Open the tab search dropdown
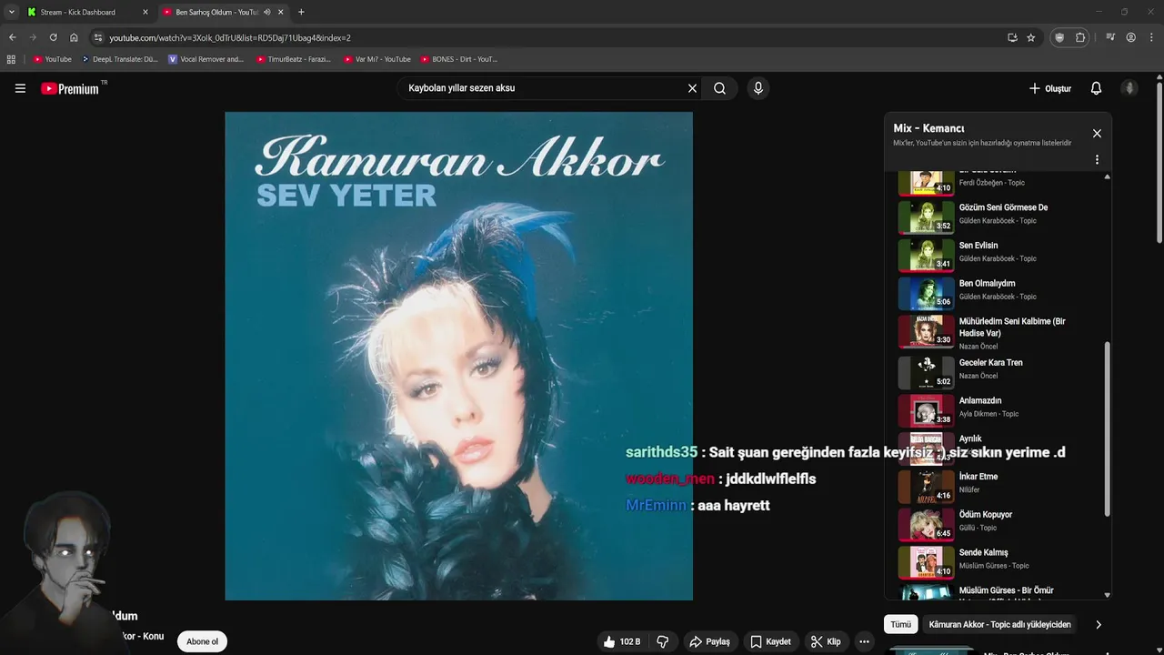This screenshot has height=655, width=1164. [x=11, y=12]
